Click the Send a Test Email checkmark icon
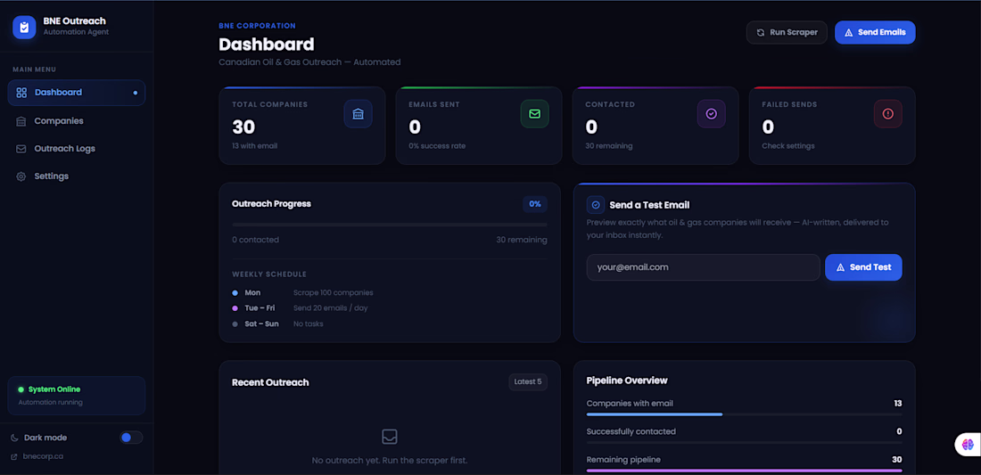This screenshot has width=981, height=475. click(x=596, y=204)
